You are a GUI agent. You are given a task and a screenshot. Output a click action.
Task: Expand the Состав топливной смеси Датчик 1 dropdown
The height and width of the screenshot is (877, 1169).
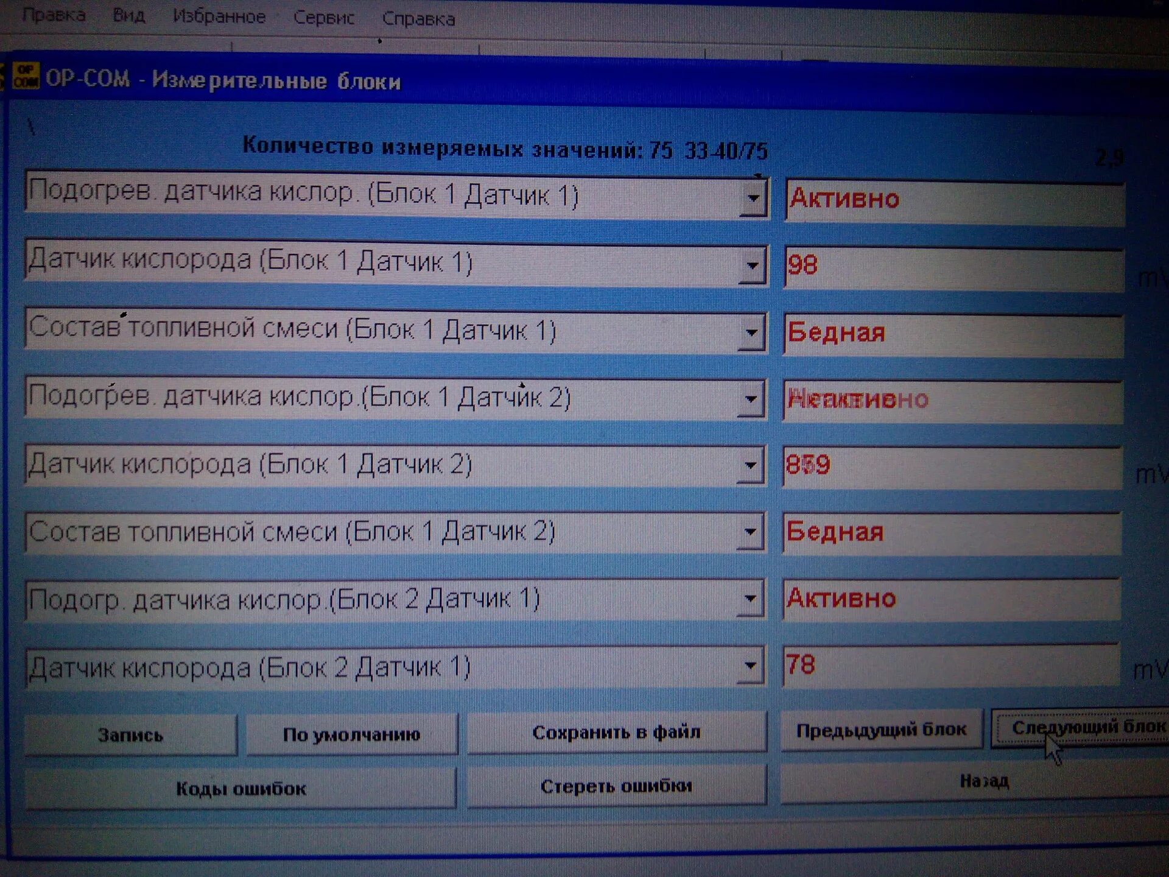click(x=751, y=333)
